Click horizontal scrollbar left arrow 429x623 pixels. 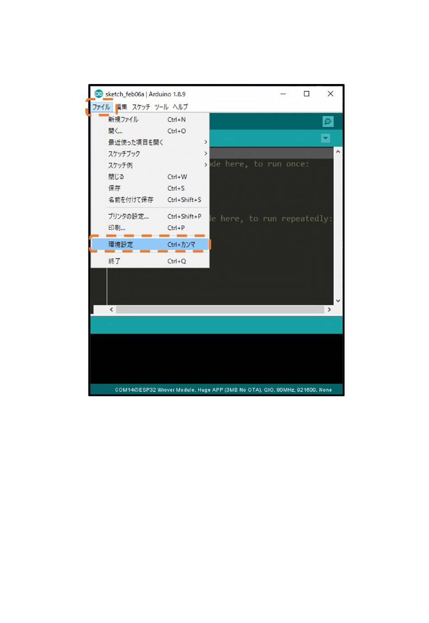[112, 309]
